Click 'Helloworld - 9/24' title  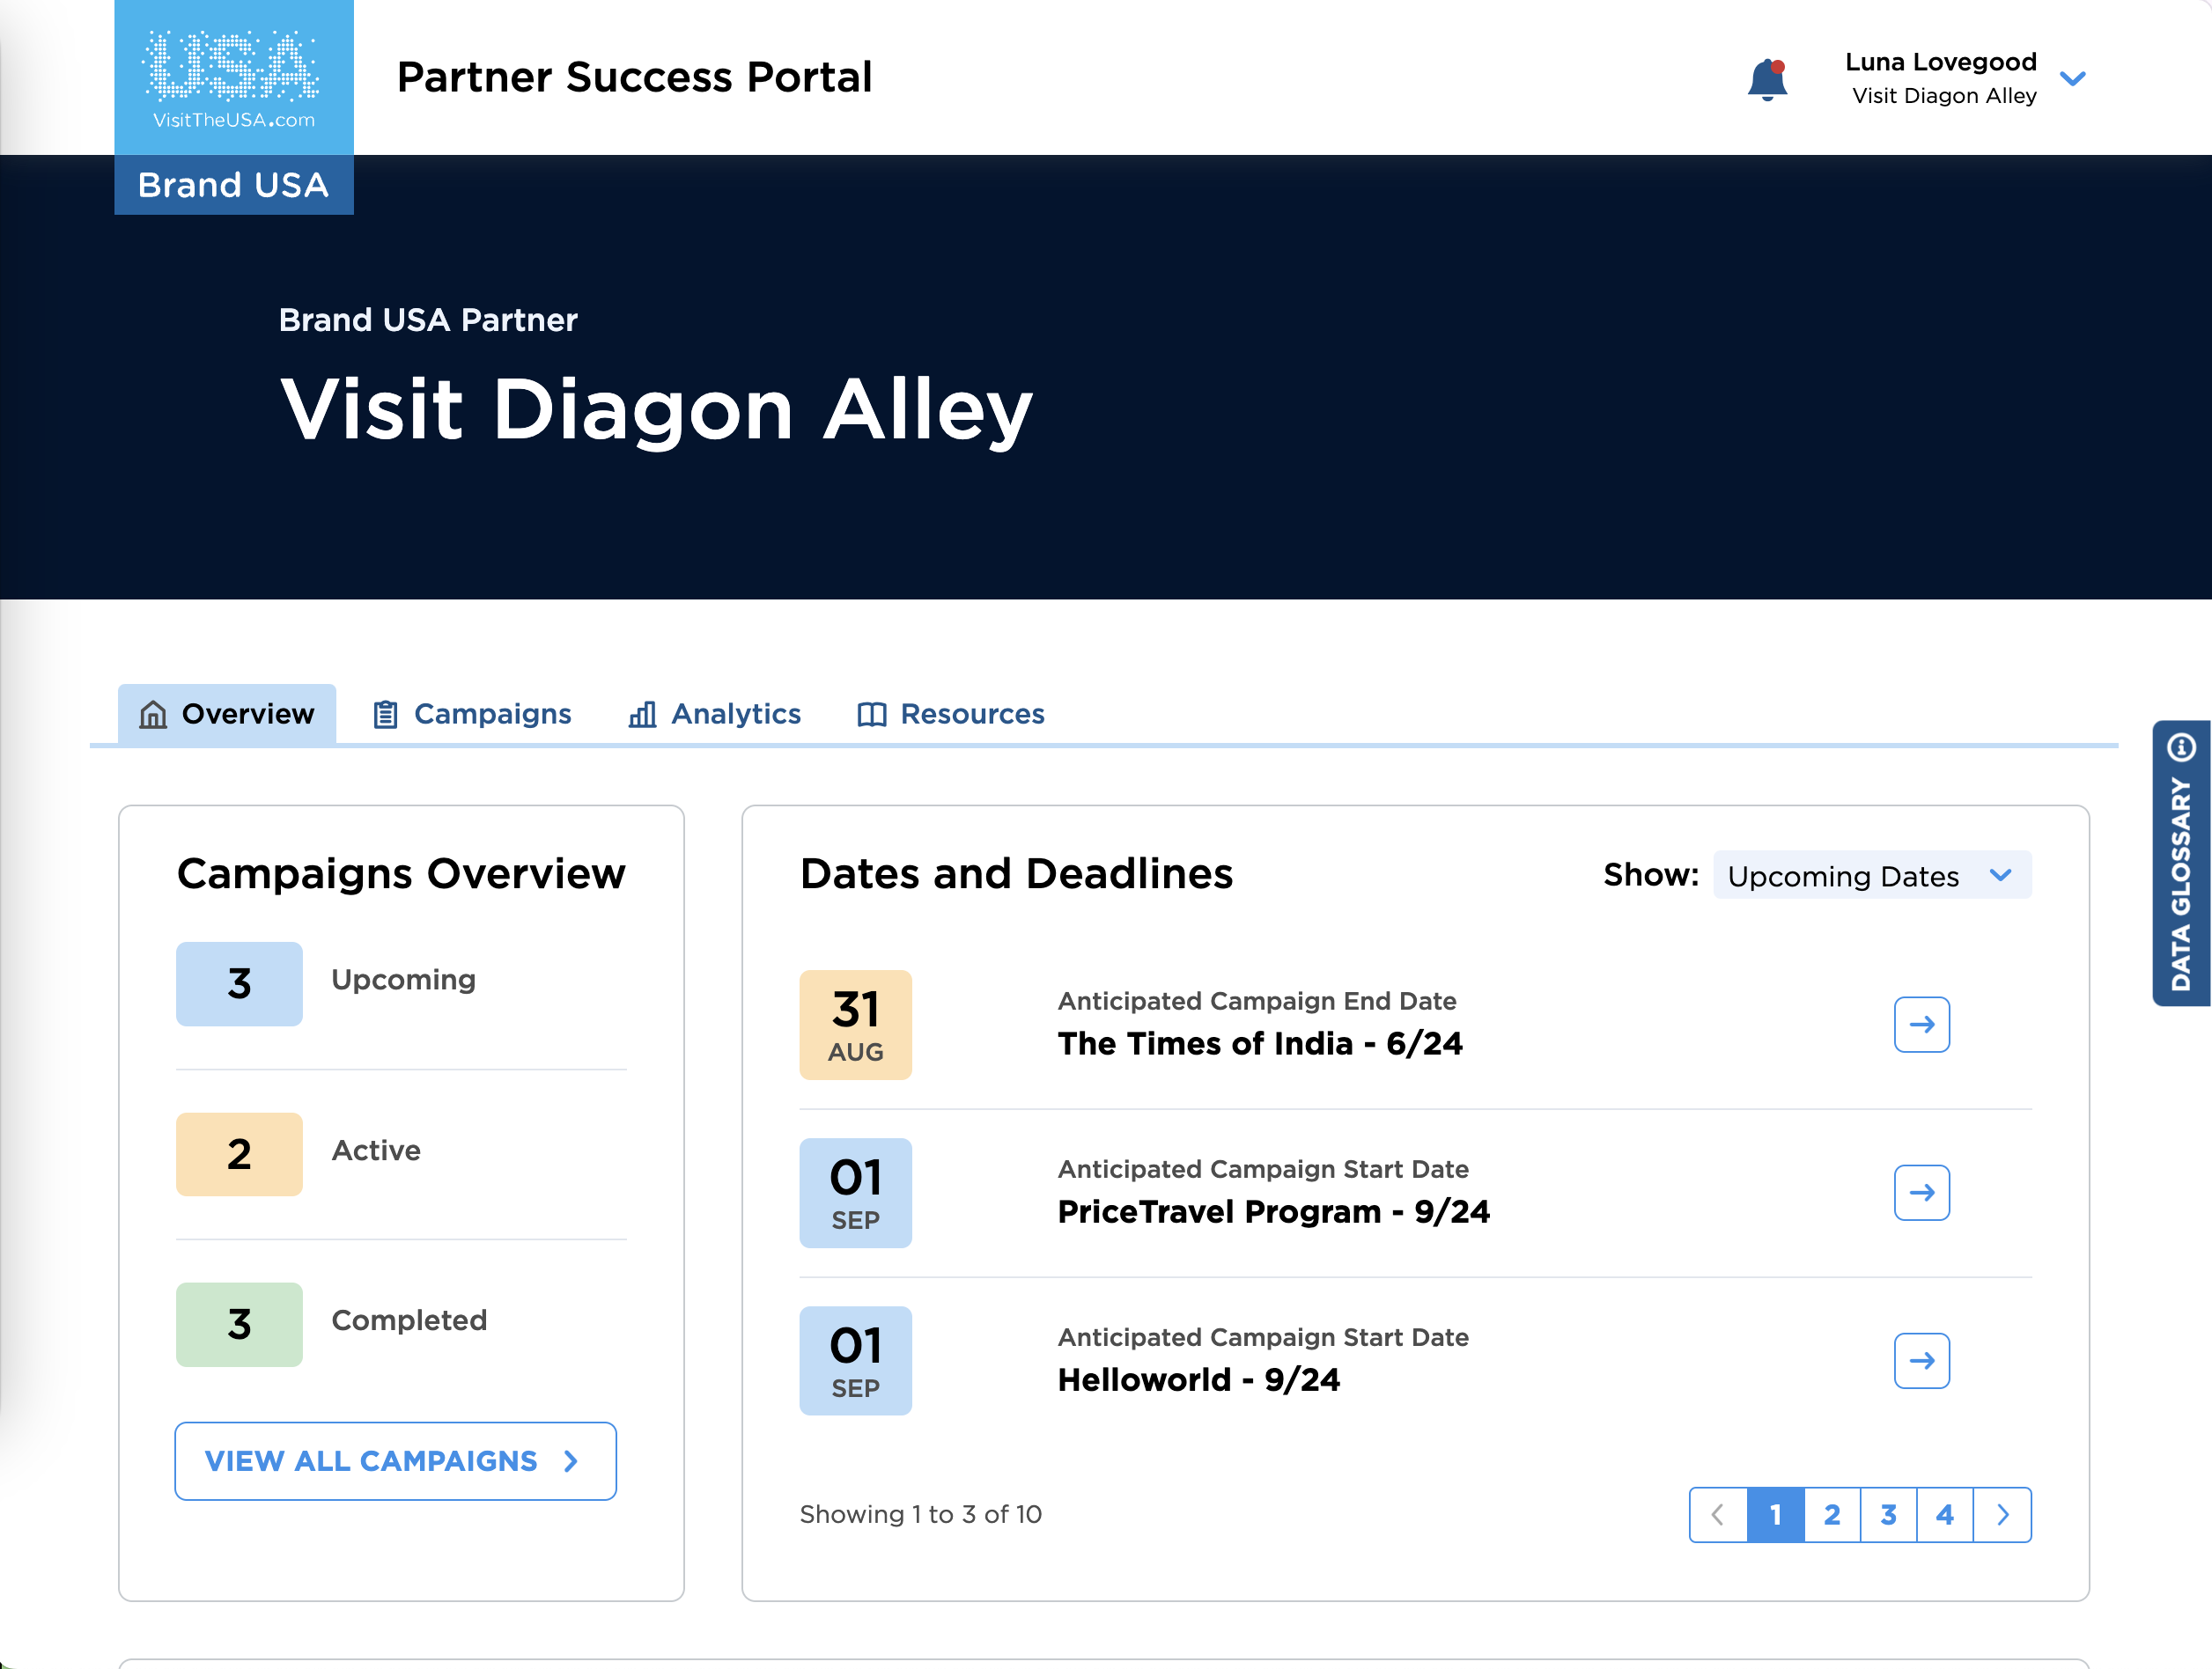(1199, 1379)
